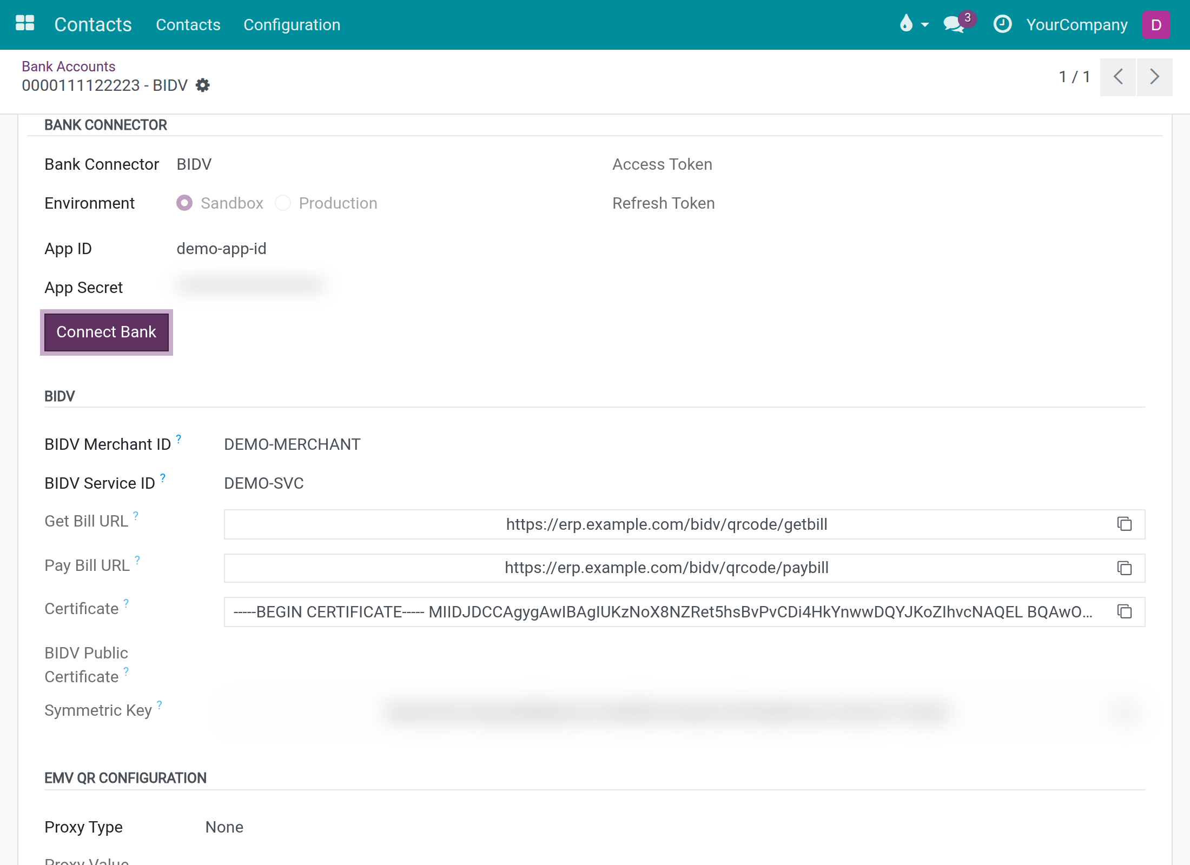1190x865 pixels.
Task: Open the activities clock icon
Action: (x=1002, y=24)
